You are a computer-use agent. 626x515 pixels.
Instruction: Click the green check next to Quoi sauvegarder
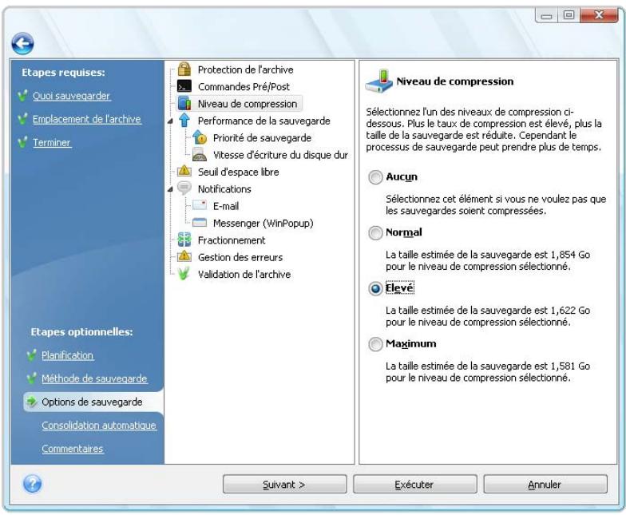(22, 96)
